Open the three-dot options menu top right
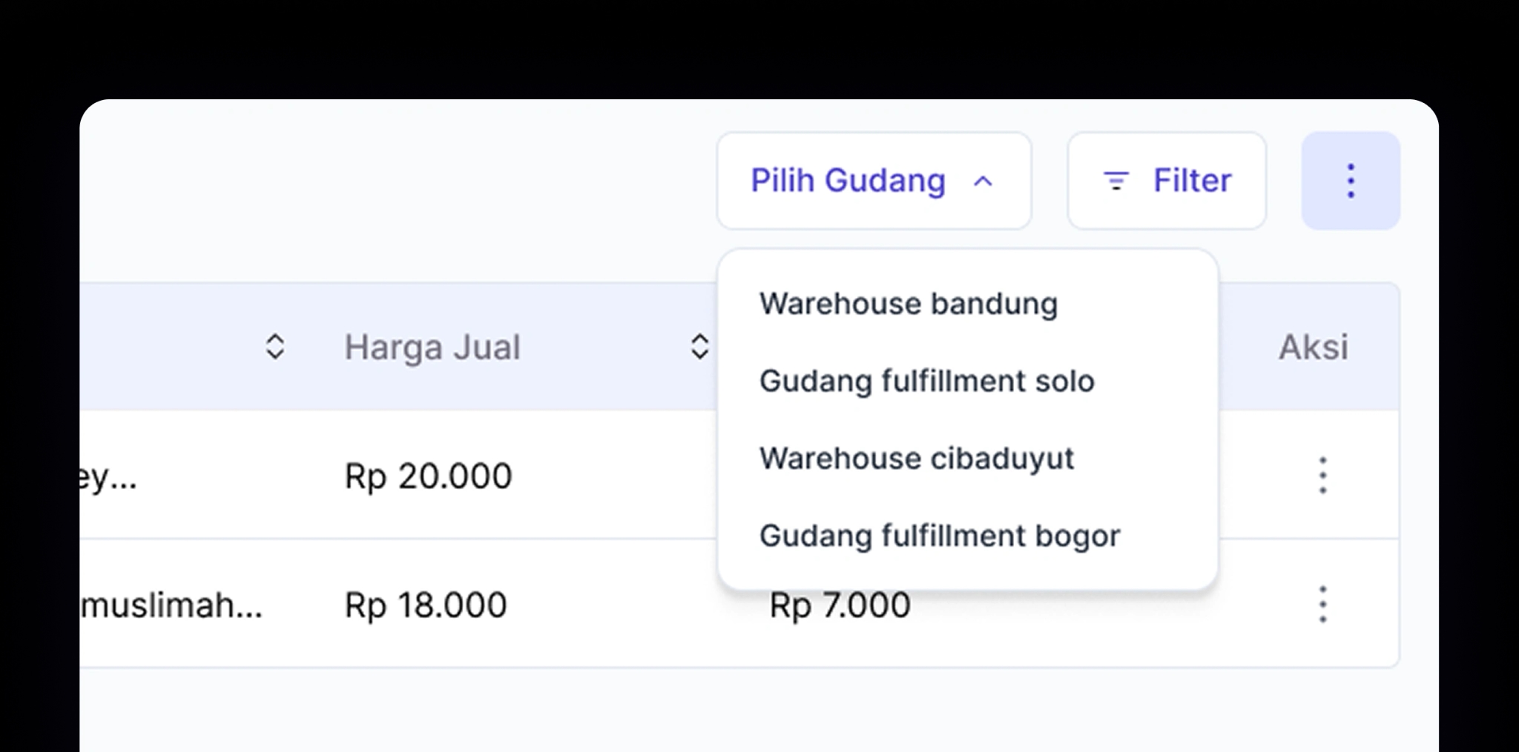The width and height of the screenshot is (1519, 752). click(x=1350, y=180)
